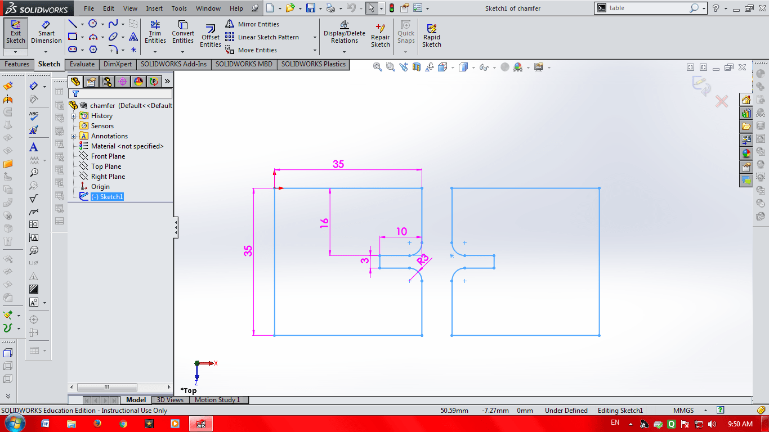The width and height of the screenshot is (769, 432).
Task: Expand FeatureManager tabs with chevron
Action: click(167, 82)
